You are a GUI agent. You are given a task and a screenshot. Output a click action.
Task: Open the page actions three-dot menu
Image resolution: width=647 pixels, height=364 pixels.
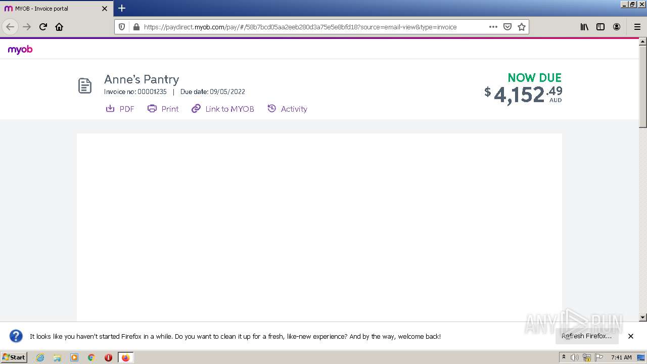tap(493, 27)
